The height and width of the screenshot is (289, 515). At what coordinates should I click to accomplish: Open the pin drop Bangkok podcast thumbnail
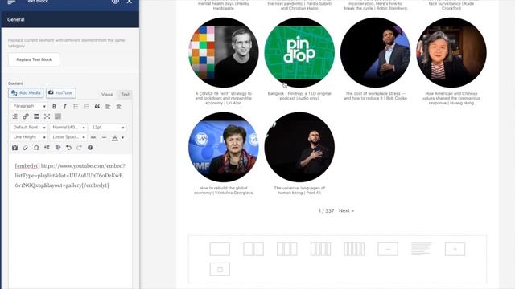tap(299, 52)
